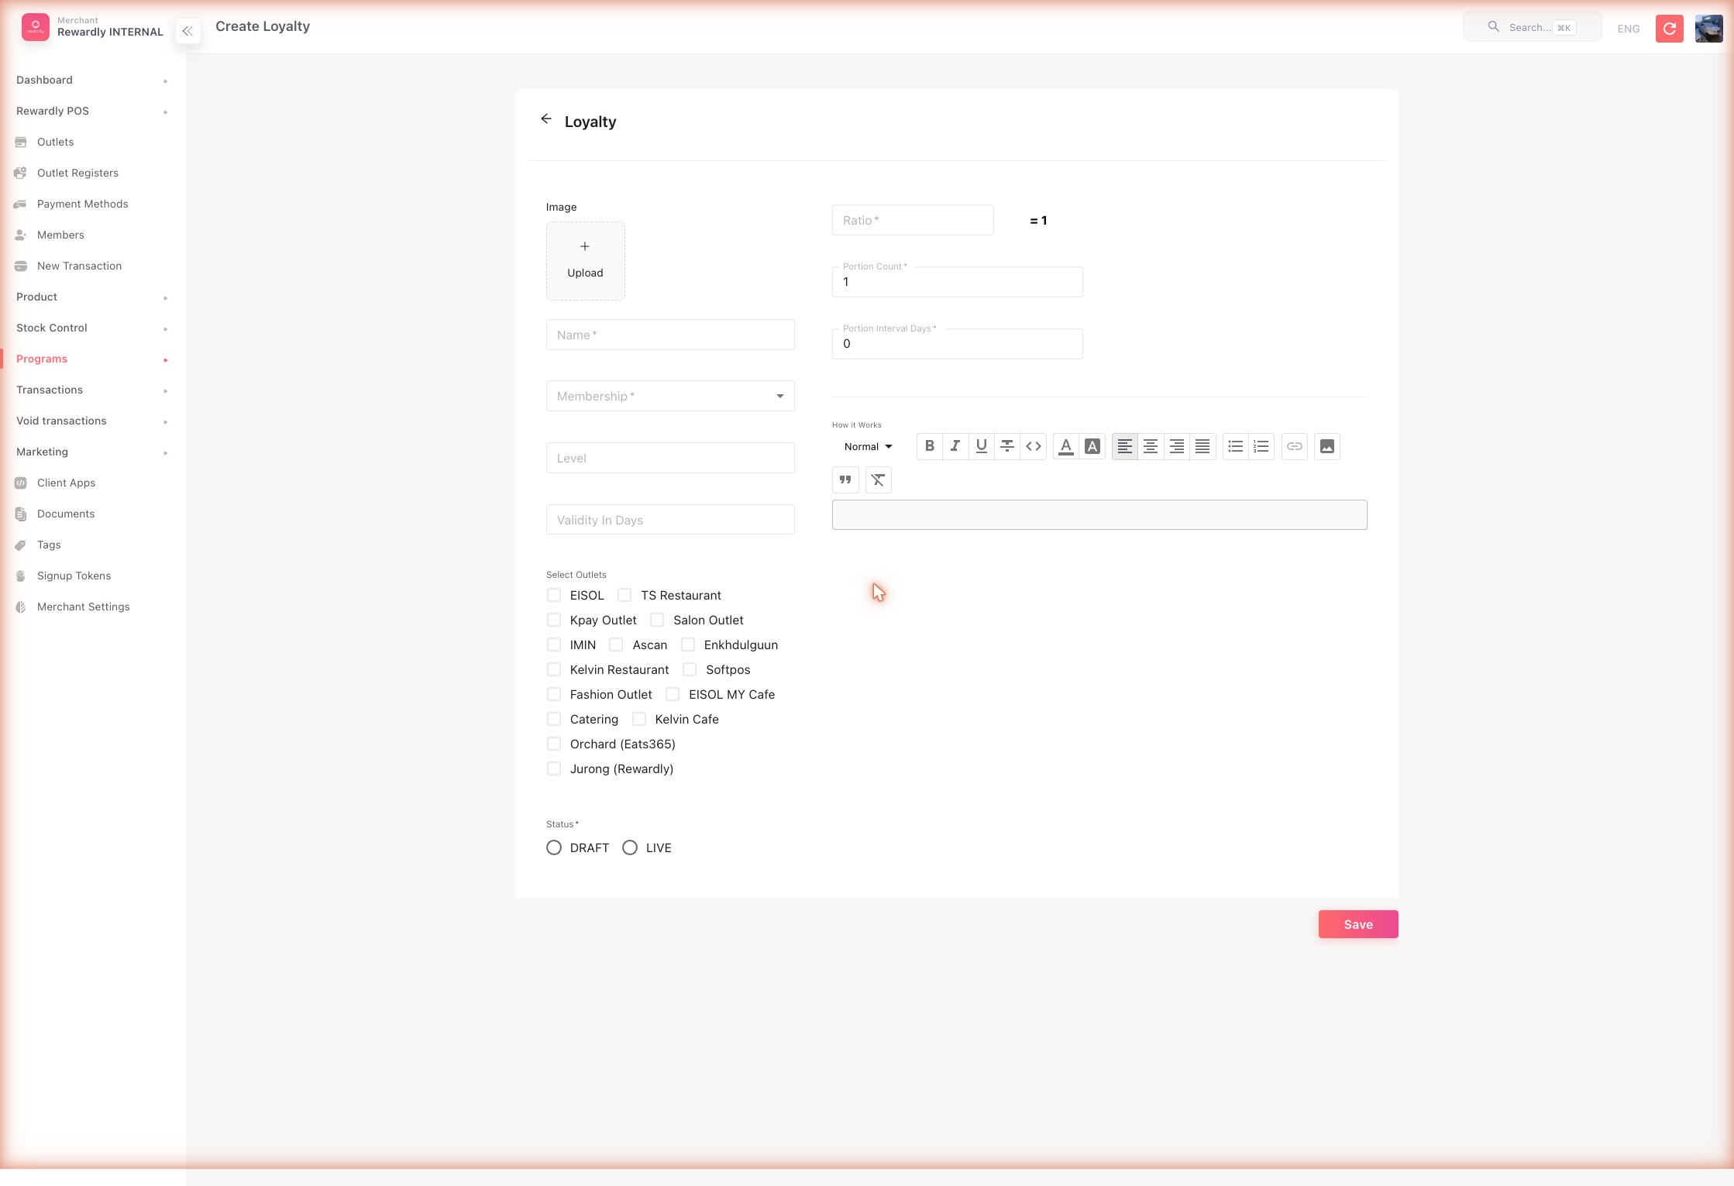
Task: Expand Marketing menu
Action: pos(92,452)
